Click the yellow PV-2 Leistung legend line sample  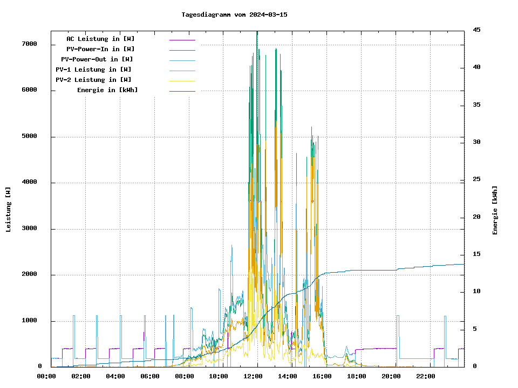pos(182,81)
